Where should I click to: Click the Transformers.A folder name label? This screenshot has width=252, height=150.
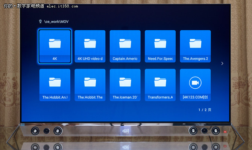click(160, 97)
